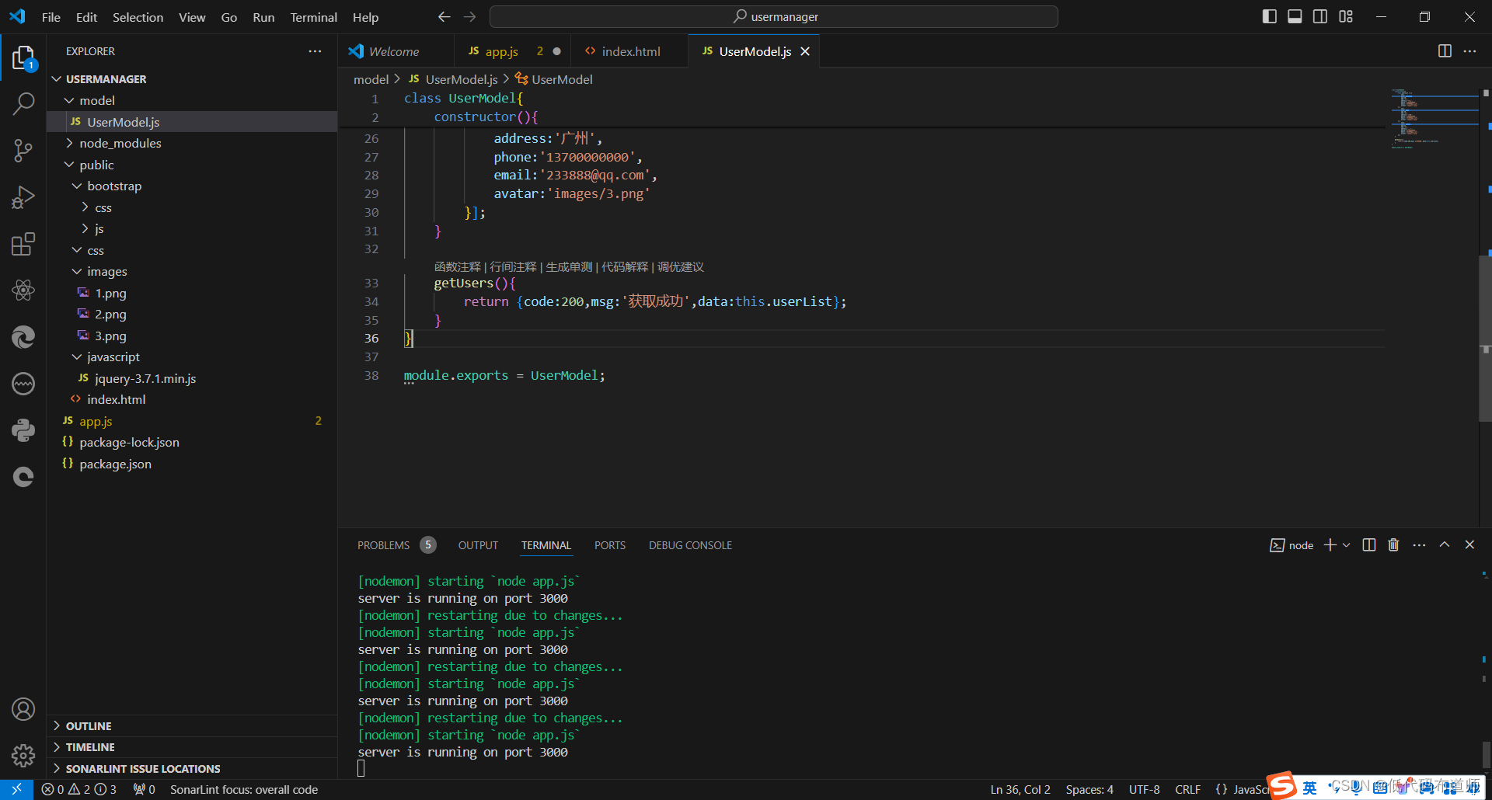This screenshot has width=1492, height=800.
Task: Switch to the OUTPUT panel tab
Action: tap(478, 545)
